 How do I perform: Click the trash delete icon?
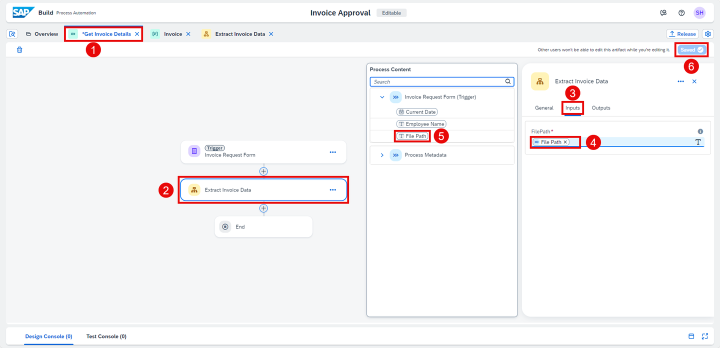[x=19, y=49]
